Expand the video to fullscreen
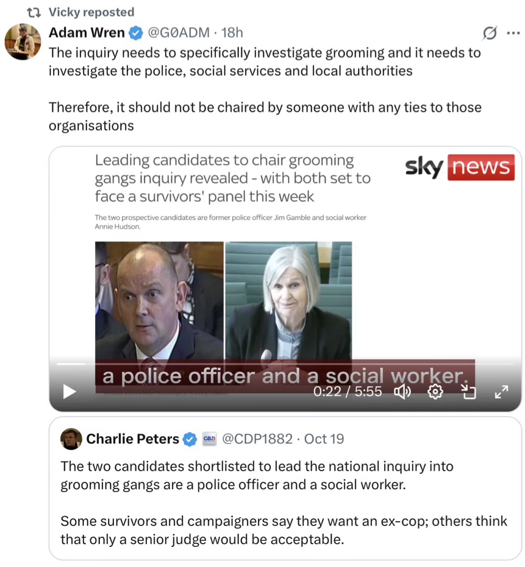 501,392
